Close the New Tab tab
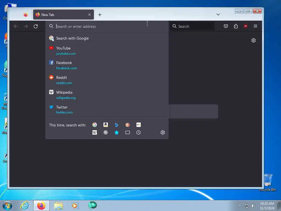The width and height of the screenshot is (281, 211). coord(89,15)
